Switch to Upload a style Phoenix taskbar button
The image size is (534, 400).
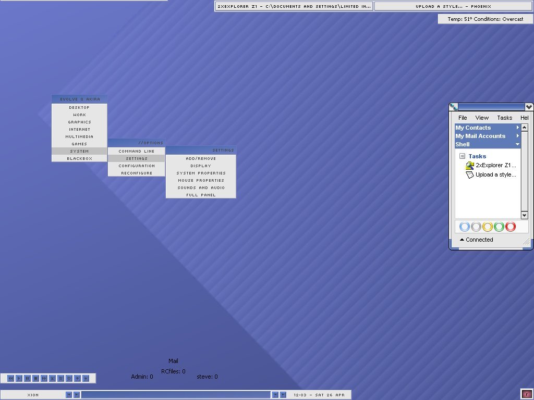point(453,6)
